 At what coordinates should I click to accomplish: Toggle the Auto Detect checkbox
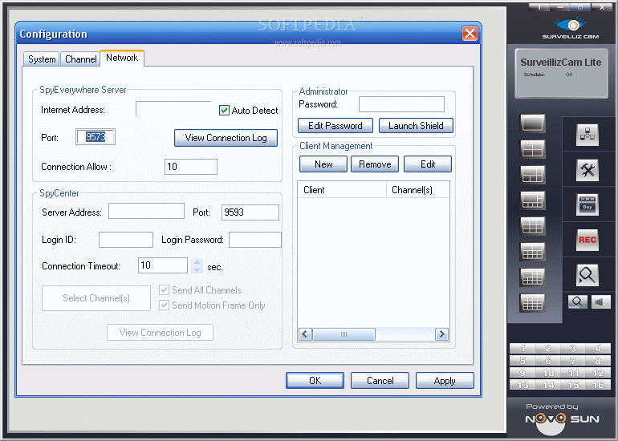pyautogui.click(x=224, y=111)
